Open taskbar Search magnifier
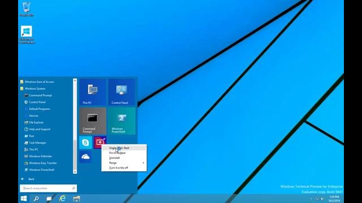This screenshot has height=203, width=362. point(36,198)
